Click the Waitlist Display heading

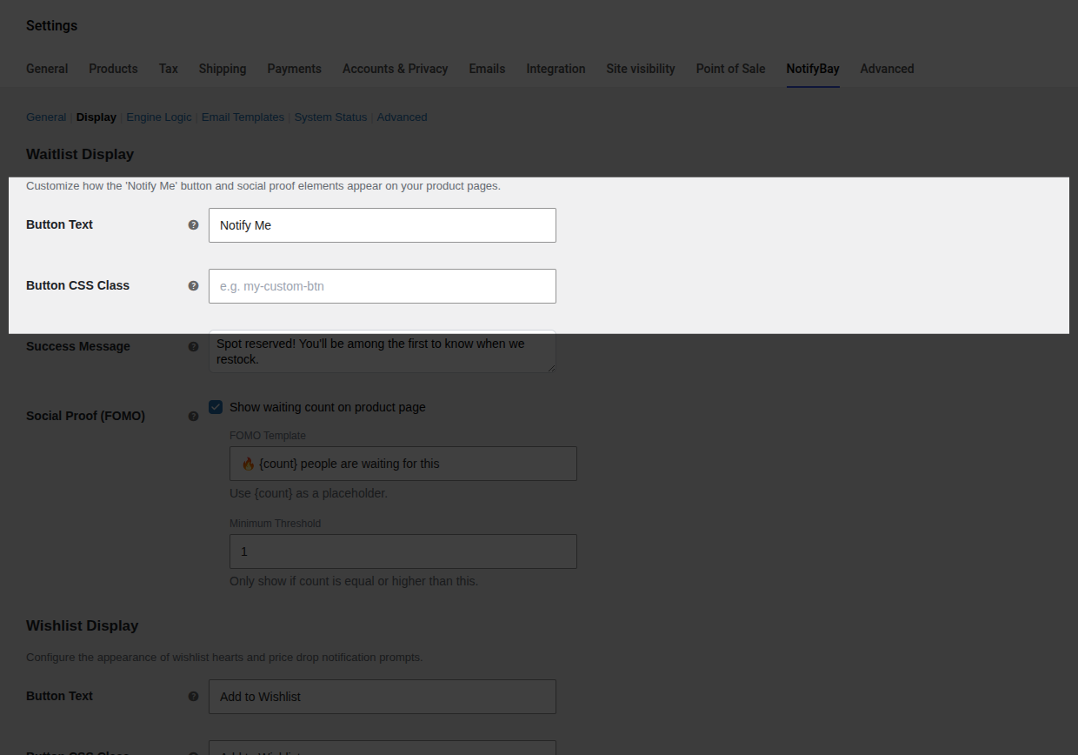80,155
